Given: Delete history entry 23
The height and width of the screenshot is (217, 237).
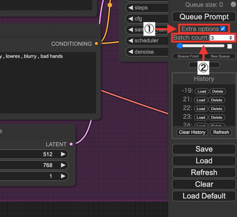Looking at the screenshot, I should 217,118.
